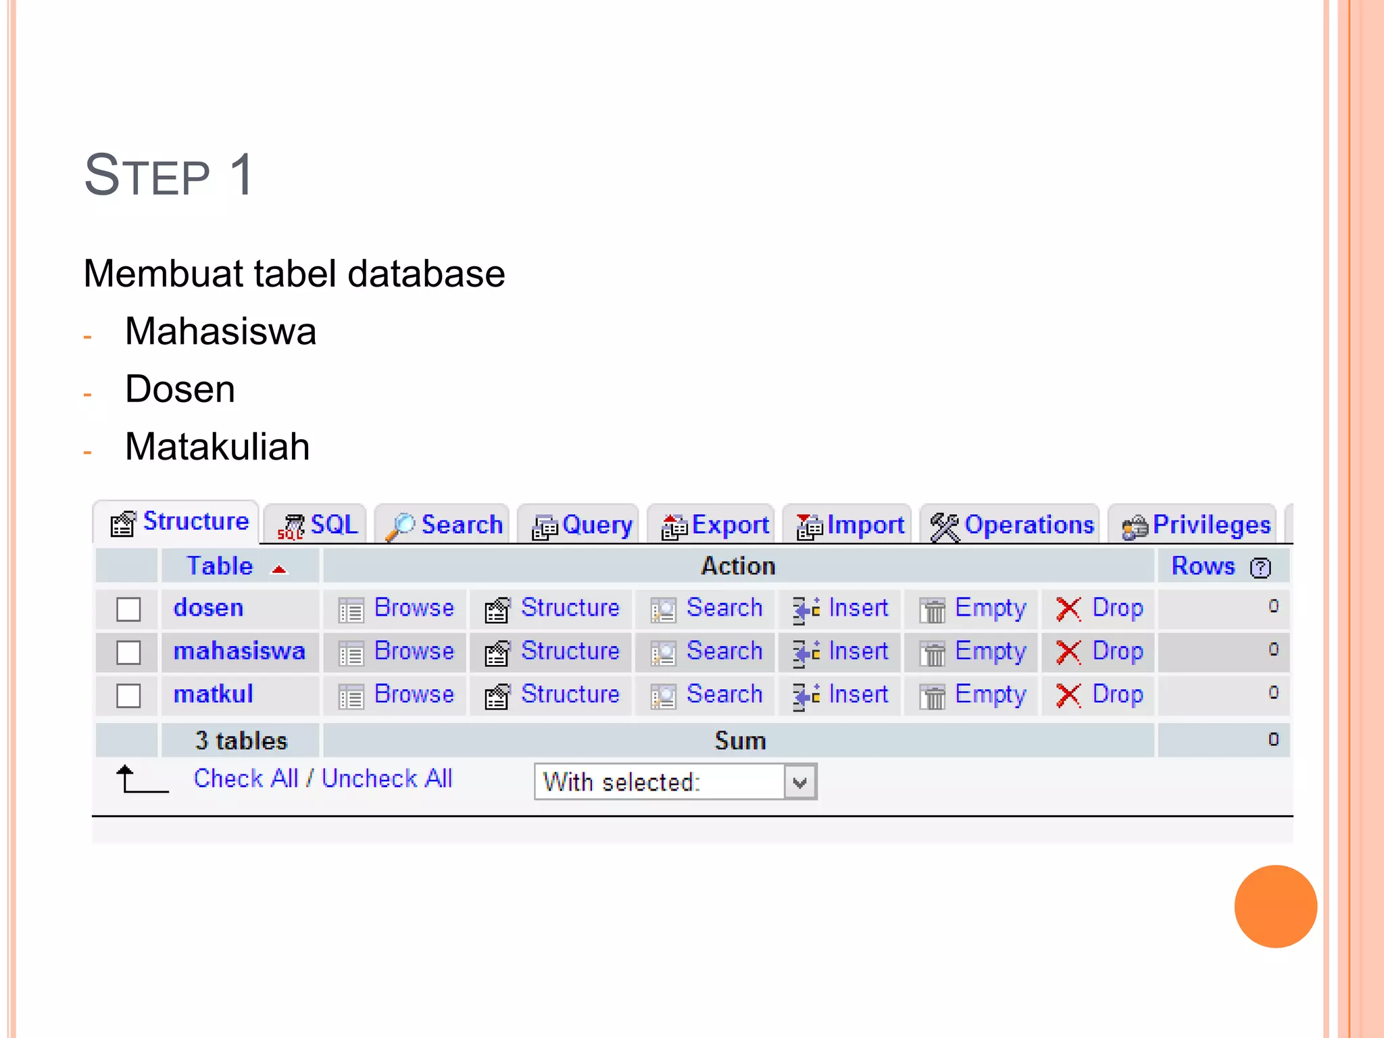The width and height of the screenshot is (1384, 1038).
Task: Click the Structure icon in dosen row
Action: click(x=497, y=610)
